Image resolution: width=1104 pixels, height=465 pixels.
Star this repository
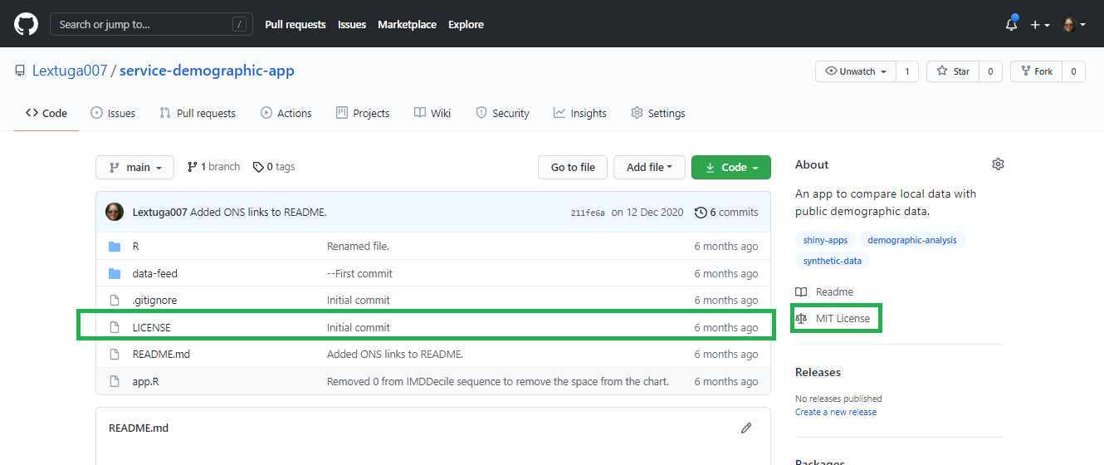click(953, 71)
